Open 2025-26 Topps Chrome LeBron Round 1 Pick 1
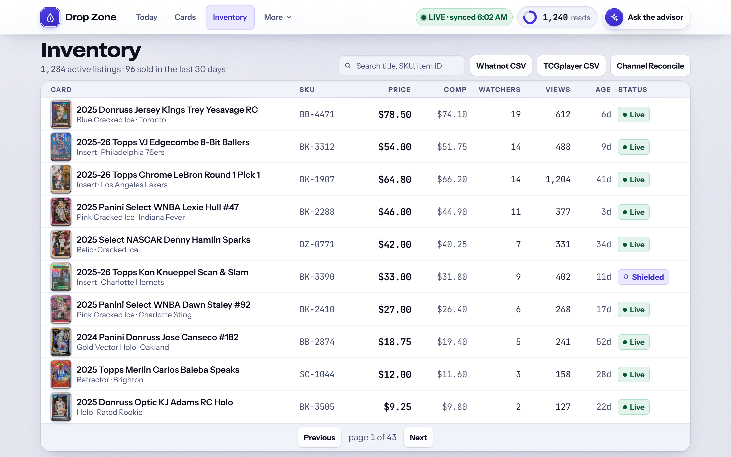 [x=168, y=174]
